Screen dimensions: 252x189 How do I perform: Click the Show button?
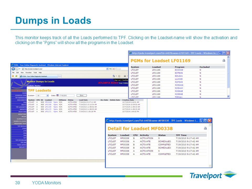coord(82,96)
